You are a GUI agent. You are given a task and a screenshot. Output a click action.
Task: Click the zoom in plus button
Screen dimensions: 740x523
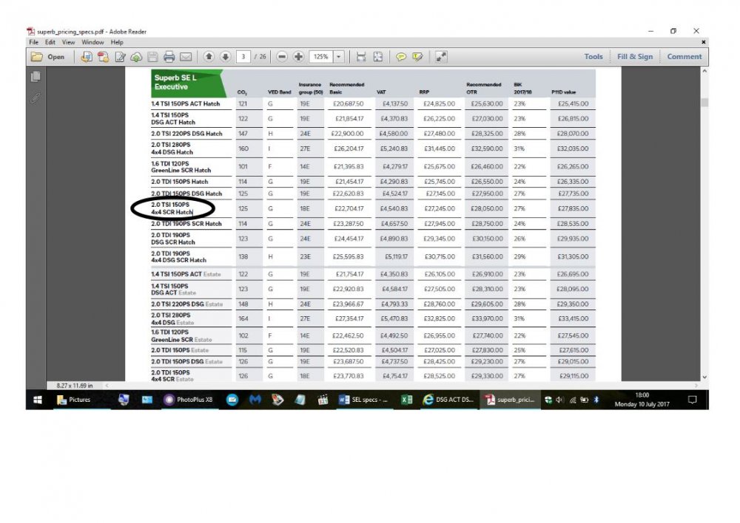(x=298, y=57)
